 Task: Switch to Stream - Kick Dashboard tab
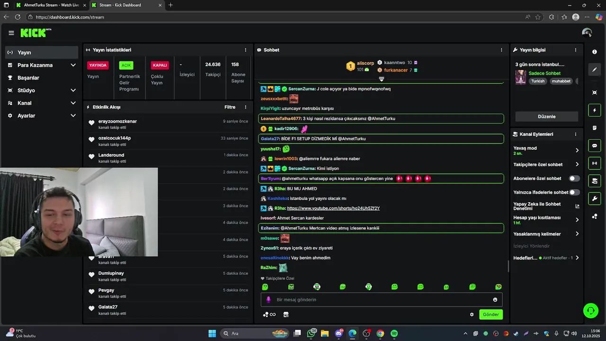(126, 5)
